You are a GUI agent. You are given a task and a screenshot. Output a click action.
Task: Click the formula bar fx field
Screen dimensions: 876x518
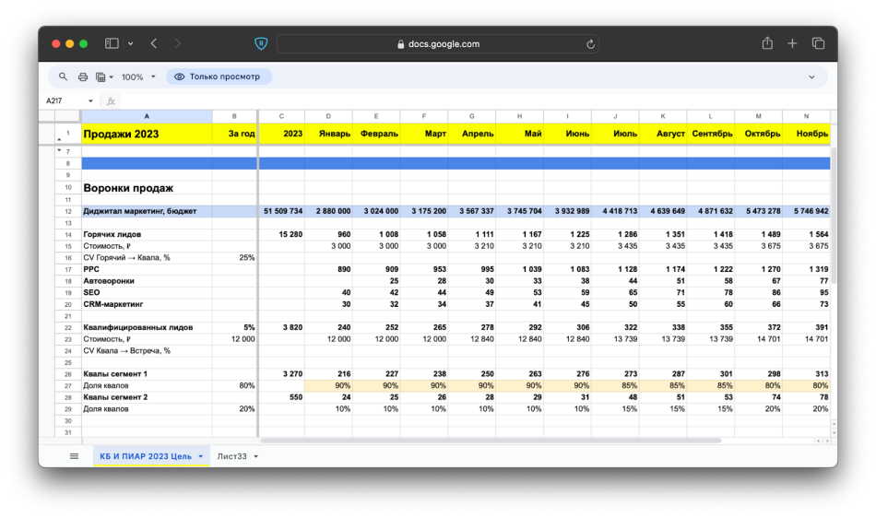click(x=475, y=101)
